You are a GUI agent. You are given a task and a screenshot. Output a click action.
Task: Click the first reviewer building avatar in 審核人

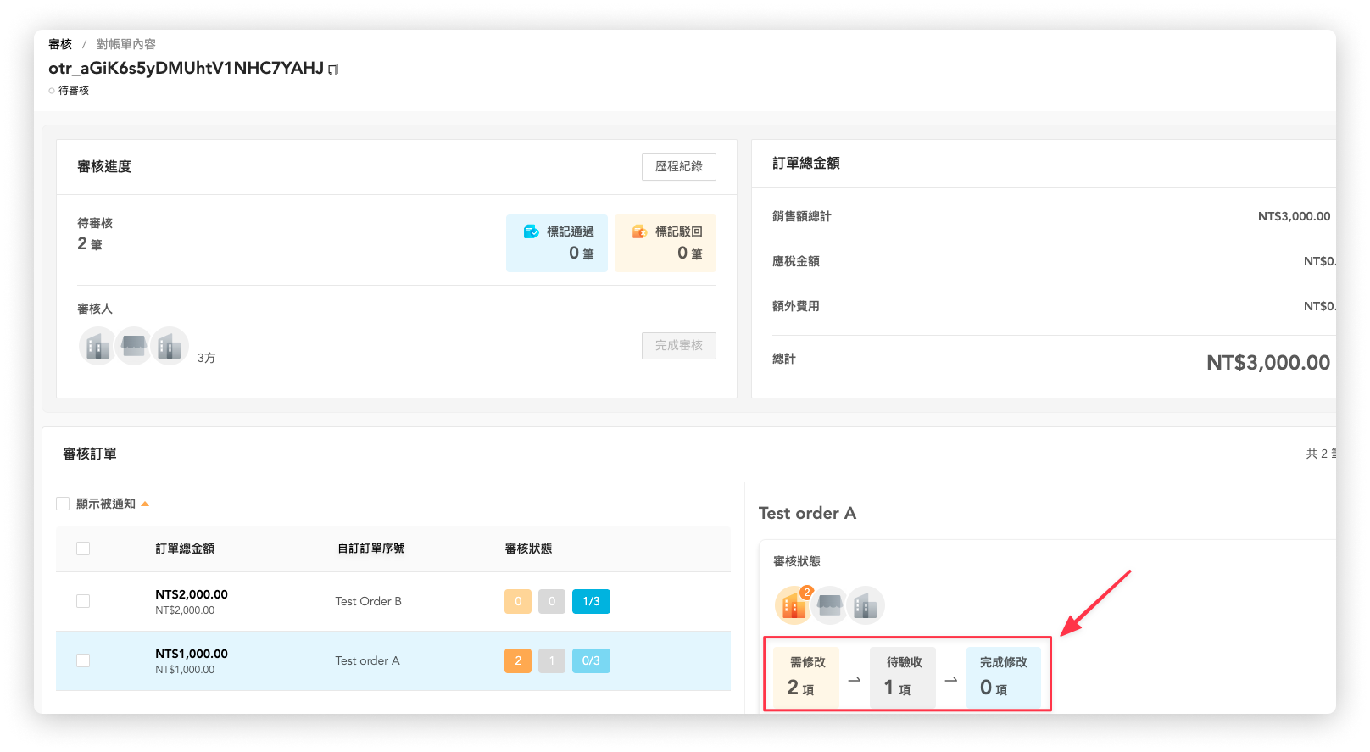97,346
